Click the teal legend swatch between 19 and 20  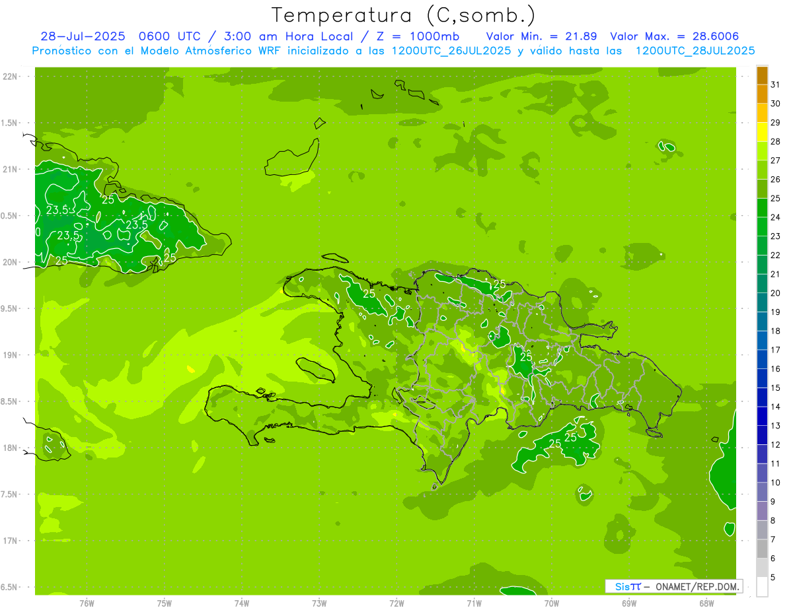coord(762,302)
